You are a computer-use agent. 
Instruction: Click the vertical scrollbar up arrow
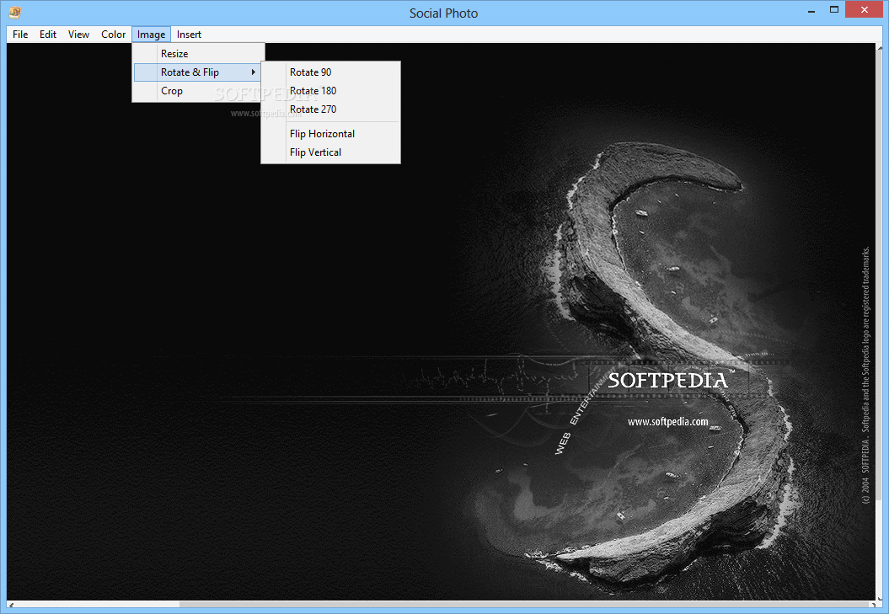pyautogui.click(x=880, y=48)
